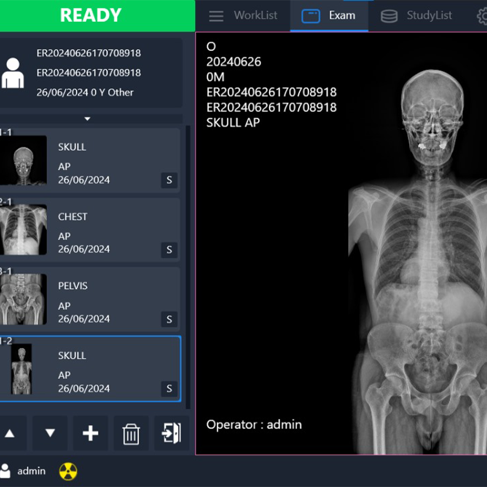This screenshot has width=487, height=487.
Task: Select the Exam tab
Action: (x=329, y=16)
